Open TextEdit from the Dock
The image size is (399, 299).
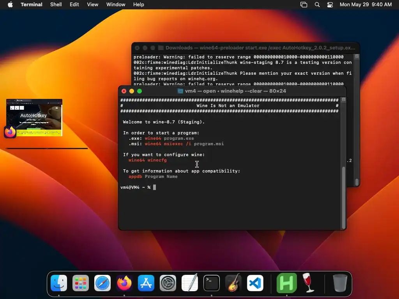[x=190, y=283]
